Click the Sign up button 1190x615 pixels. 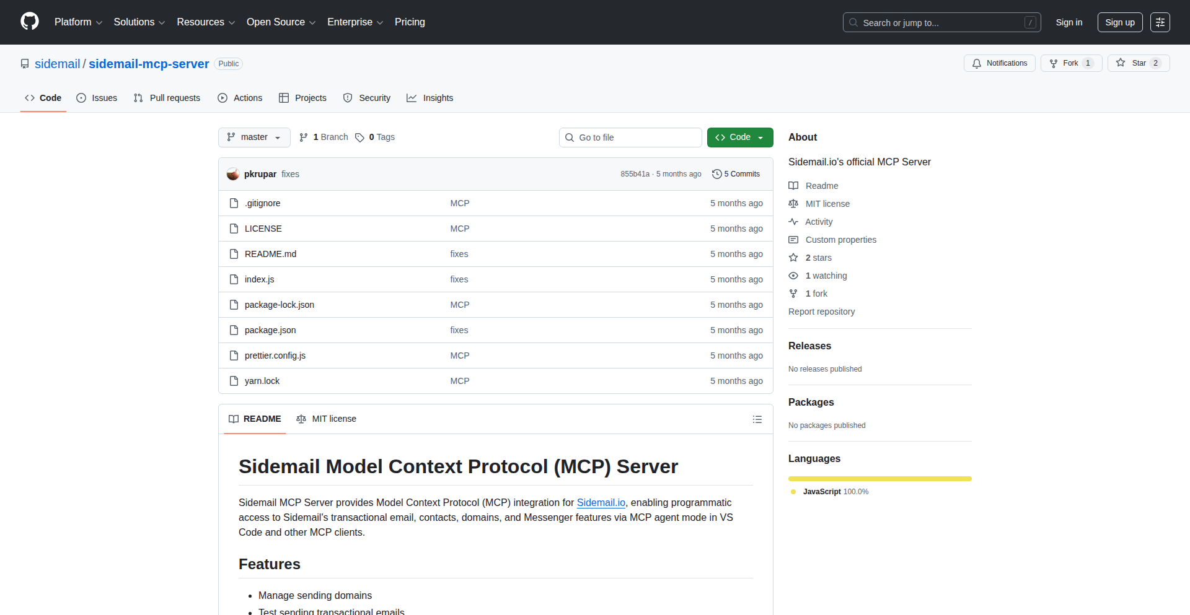click(1119, 22)
